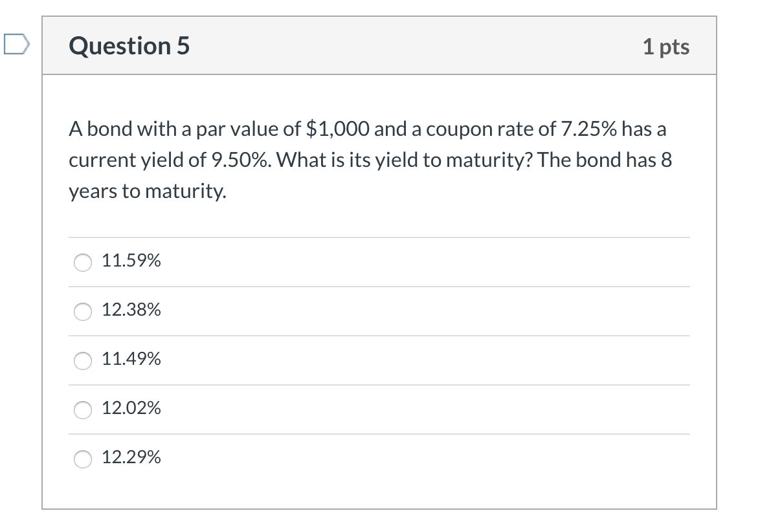Click the first answer row area
Viewport: 760px width, 524px height.
379,261
